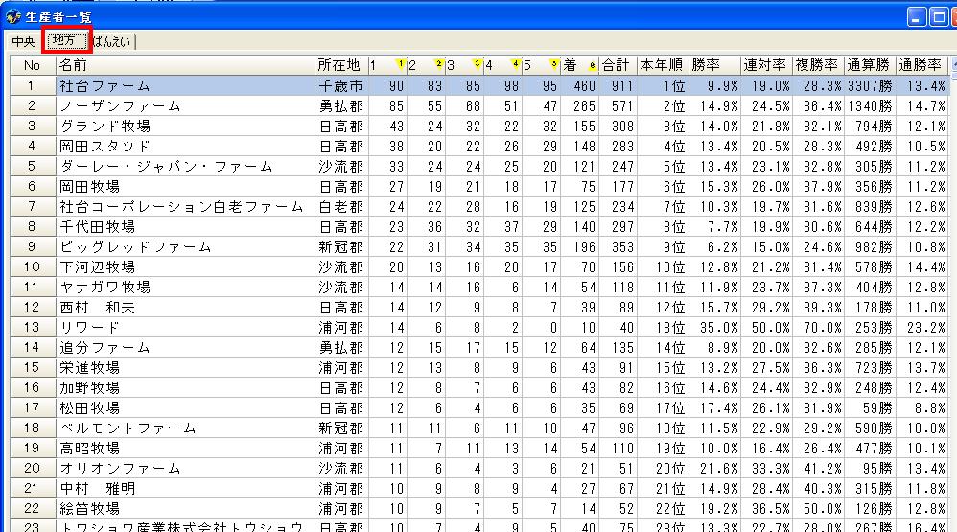Click the 10位 rank cell of 下河辺牧場
Image resolution: width=957 pixels, height=532 pixels.
[x=663, y=267]
